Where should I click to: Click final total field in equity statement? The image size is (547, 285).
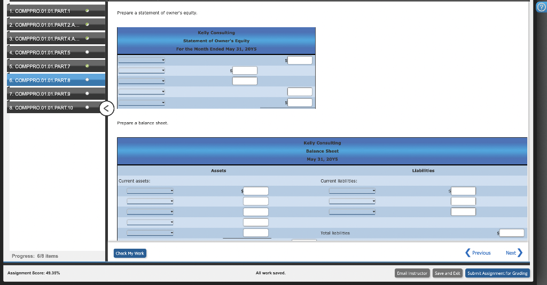point(300,102)
